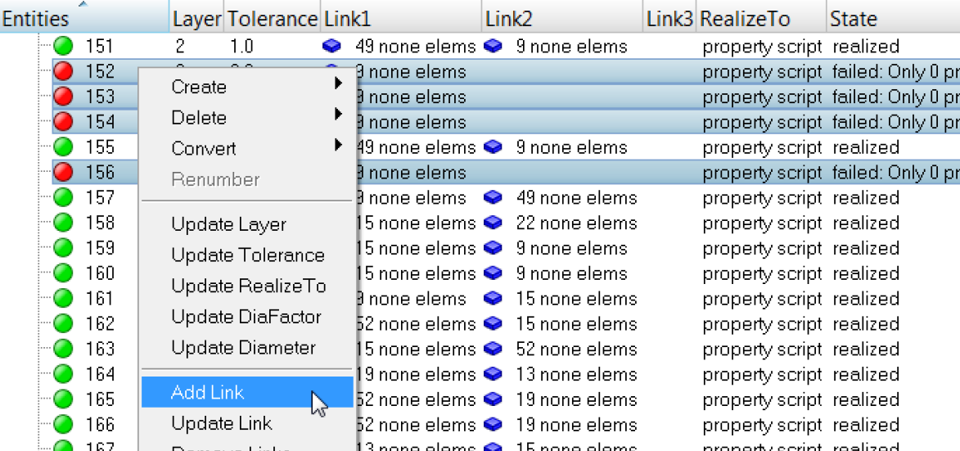
Task: Expand the Delete submenu arrow
Action: [x=338, y=115]
